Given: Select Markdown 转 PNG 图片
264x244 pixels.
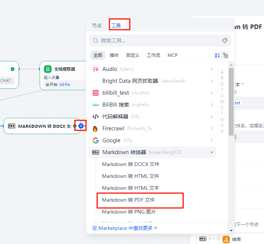Looking at the screenshot, I should pyautogui.click(x=129, y=212).
